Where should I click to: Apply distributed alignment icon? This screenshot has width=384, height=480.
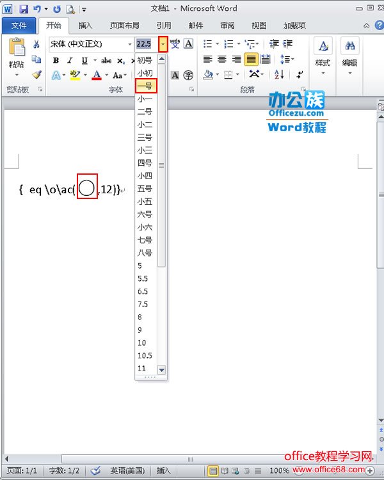pyautogui.click(x=265, y=59)
